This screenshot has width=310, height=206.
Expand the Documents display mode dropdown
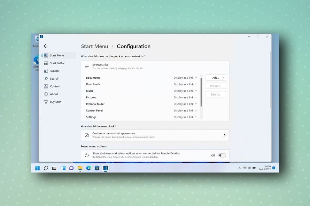(196, 78)
